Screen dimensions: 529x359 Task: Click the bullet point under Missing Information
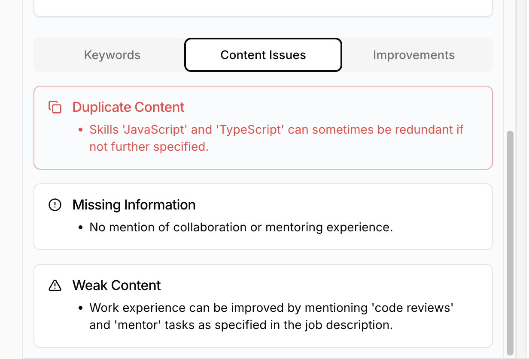pyautogui.click(x=80, y=227)
